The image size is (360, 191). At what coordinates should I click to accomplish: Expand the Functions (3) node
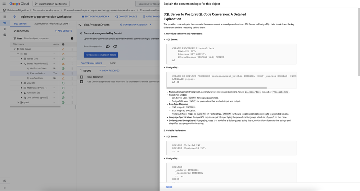pos(22,93)
